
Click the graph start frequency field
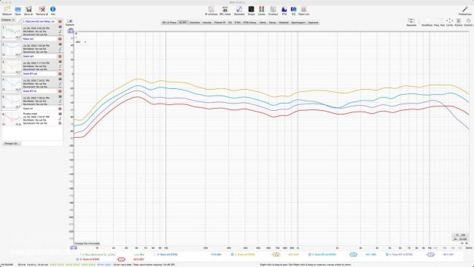point(74,248)
